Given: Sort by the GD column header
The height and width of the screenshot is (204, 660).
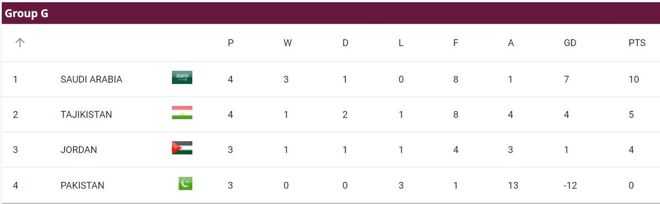Looking at the screenshot, I should tap(570, 43).
